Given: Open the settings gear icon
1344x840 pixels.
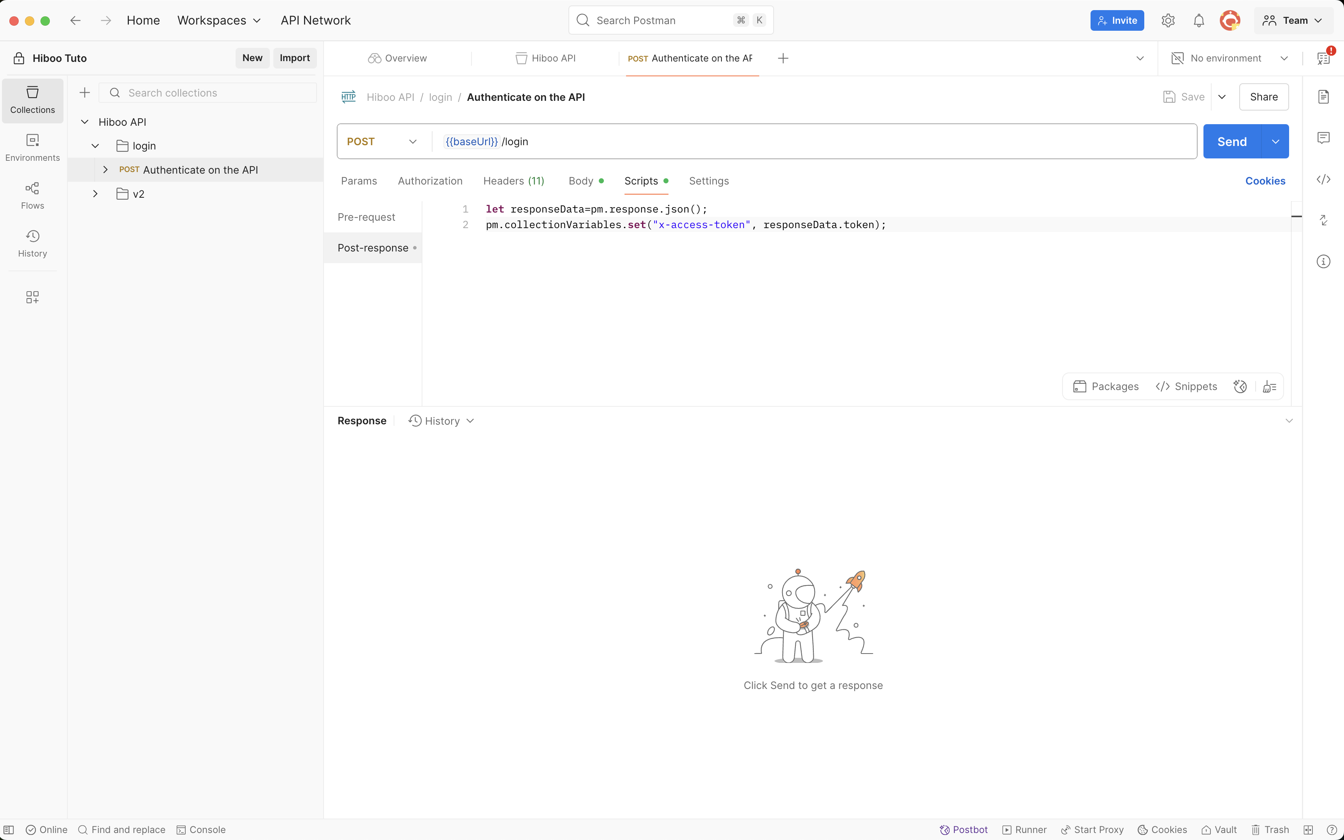Looking at the screenshot, I should pyautogui.click(x=1168, y=21).
